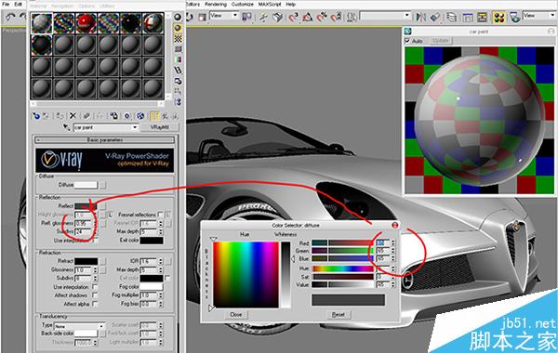
Task: Open the Customize menu
Action: [x=243, y=5]
